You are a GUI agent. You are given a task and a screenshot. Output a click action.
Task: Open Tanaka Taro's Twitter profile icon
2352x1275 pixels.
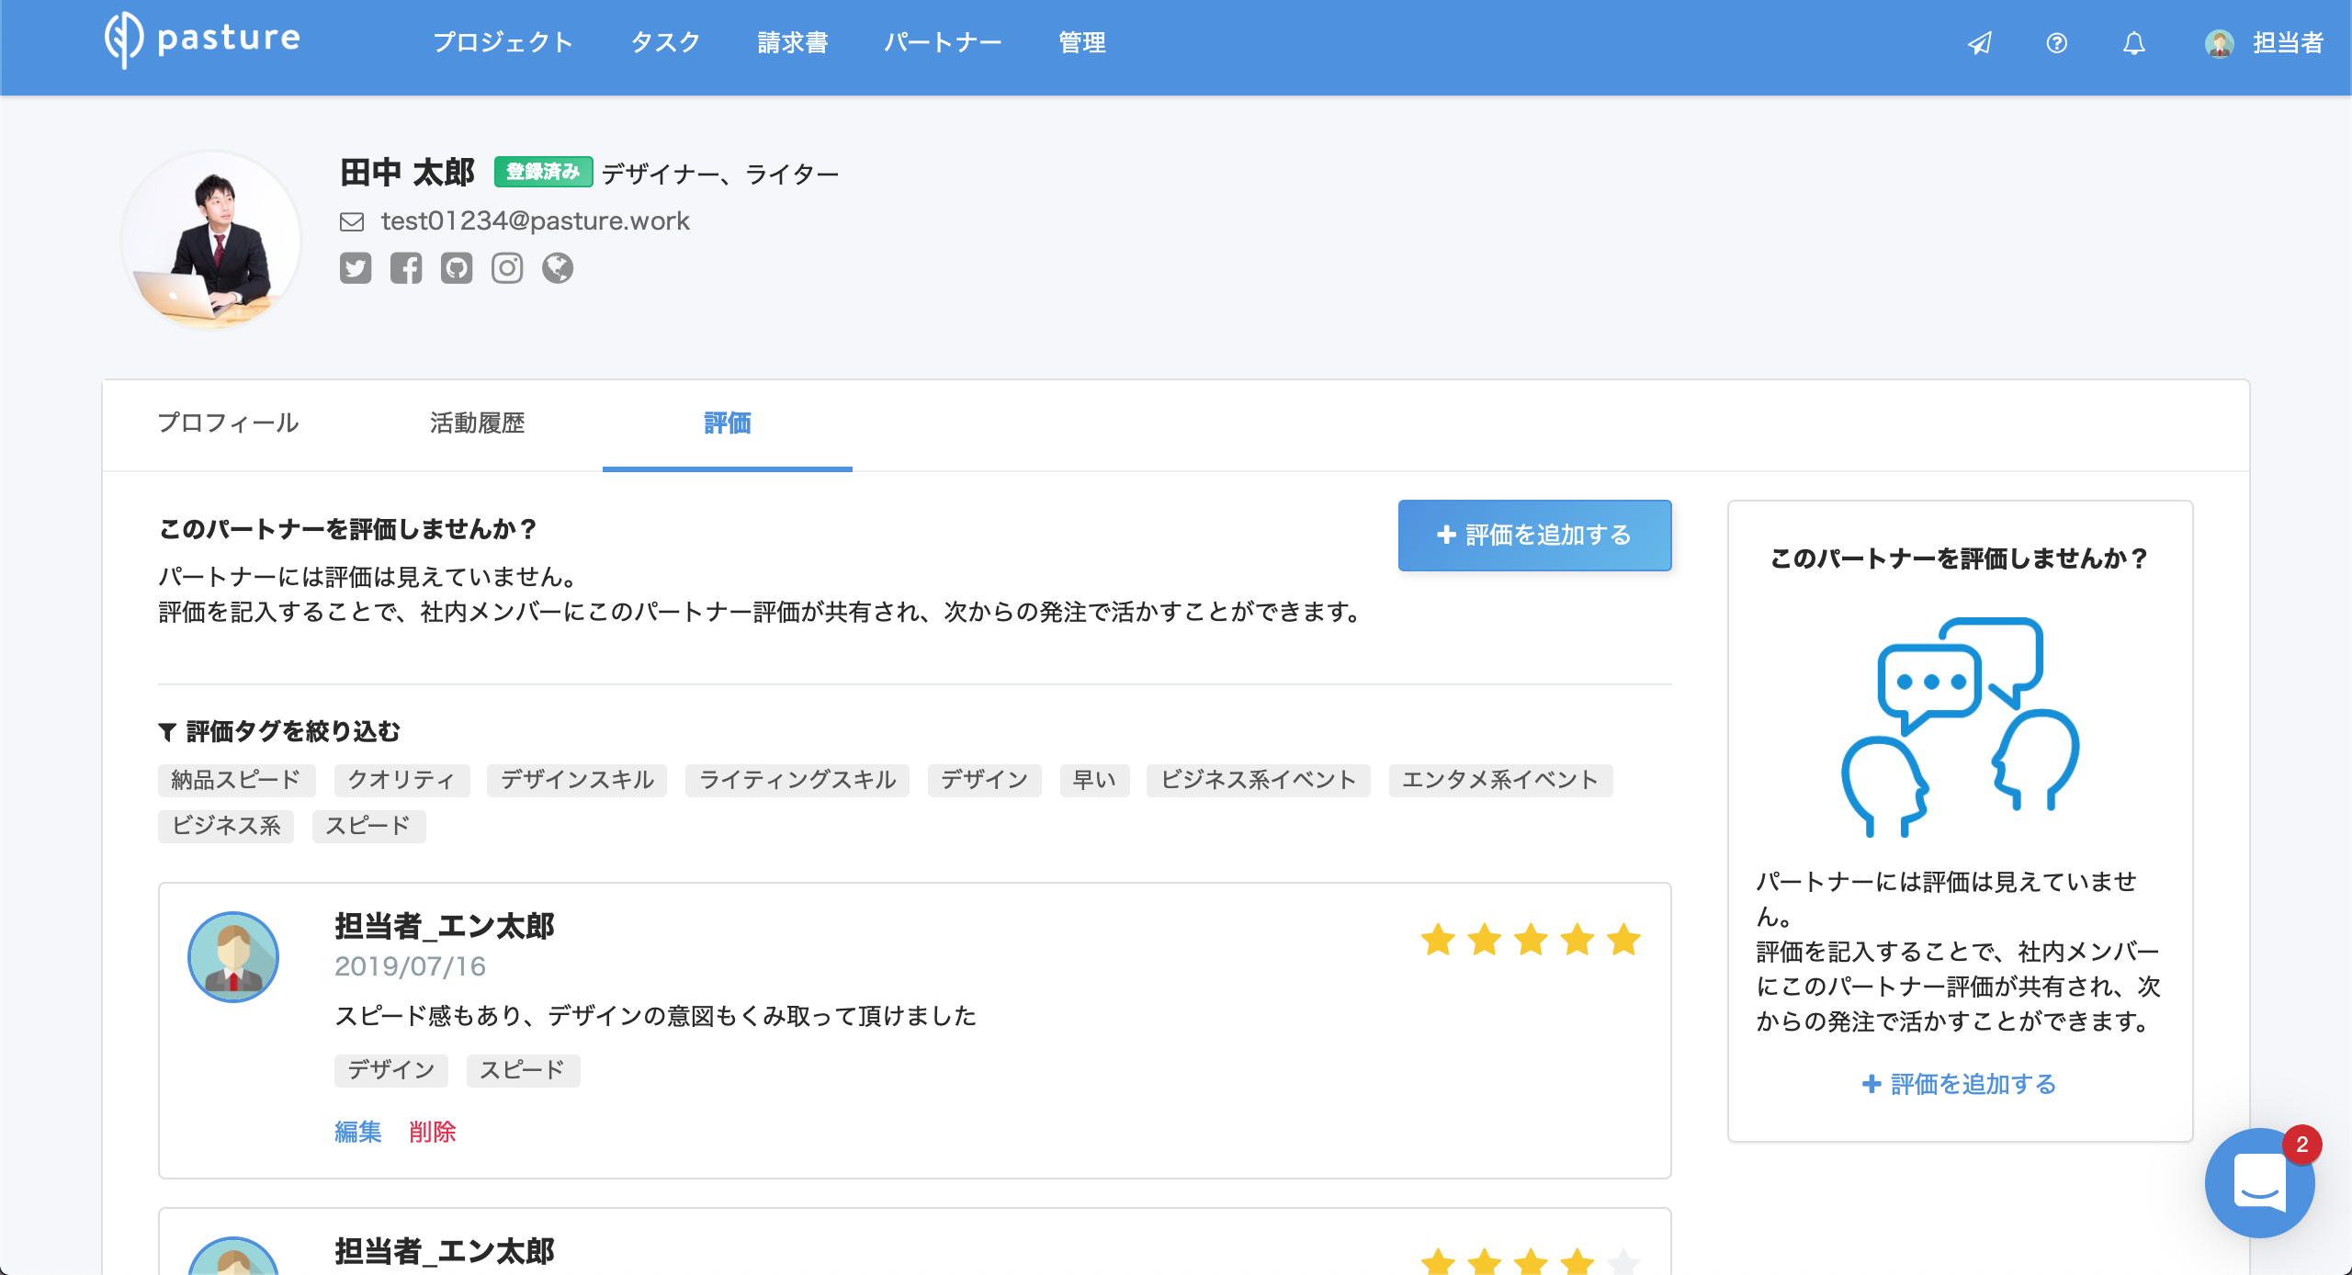tap(356, 268)
